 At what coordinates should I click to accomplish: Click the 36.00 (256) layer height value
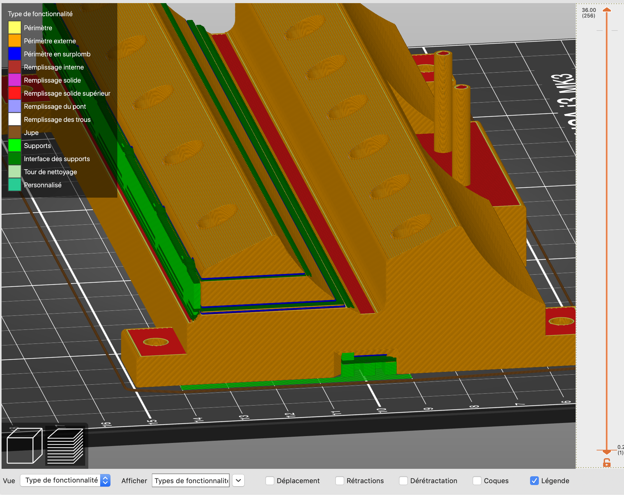pyautogui.click(x=589, y=13)
